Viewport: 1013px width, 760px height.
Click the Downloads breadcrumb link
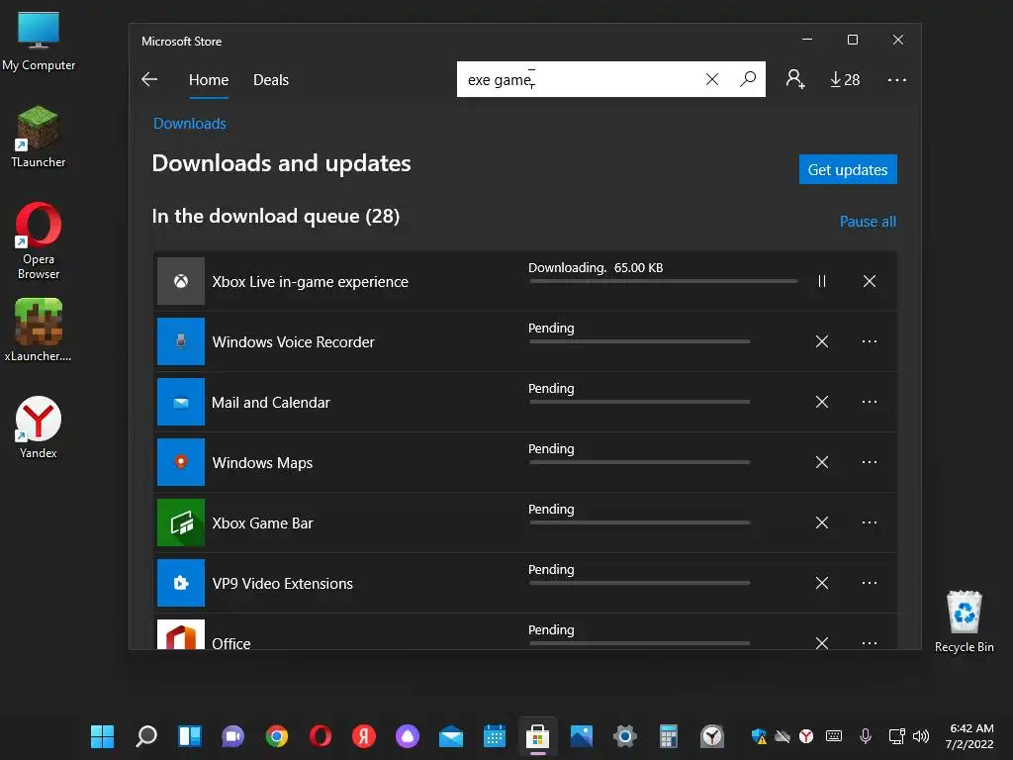click(x=190, y=124)
